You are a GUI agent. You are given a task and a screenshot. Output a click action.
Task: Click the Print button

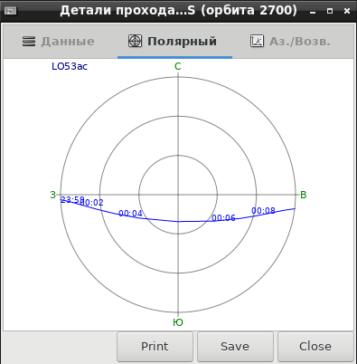(x=155, y=347)
